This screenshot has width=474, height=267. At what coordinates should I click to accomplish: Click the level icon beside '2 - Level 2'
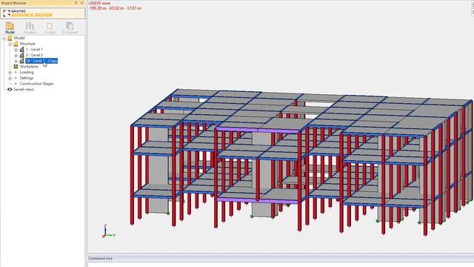(x=21, y=55)
